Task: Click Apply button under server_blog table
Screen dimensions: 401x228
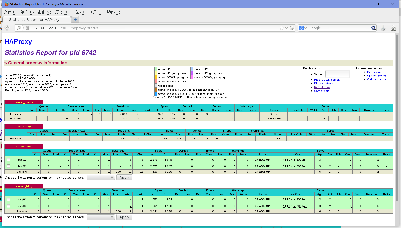Action: [124, 217]
